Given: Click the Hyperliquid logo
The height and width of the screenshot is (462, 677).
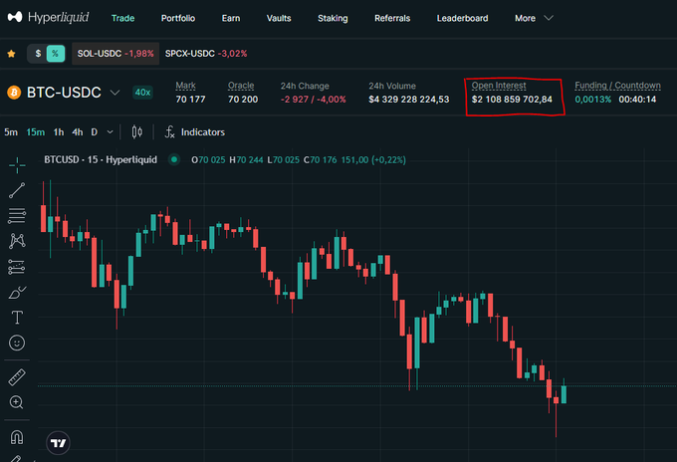Looking at the screenshot, I should point(48,17).
